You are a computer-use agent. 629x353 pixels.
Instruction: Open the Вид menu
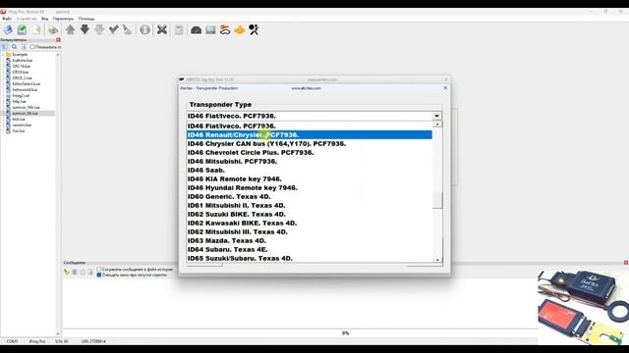coord(45,19)
